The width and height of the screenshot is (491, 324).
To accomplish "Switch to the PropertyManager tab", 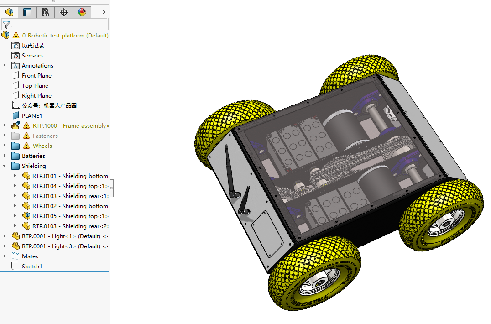I will (27, 12).
